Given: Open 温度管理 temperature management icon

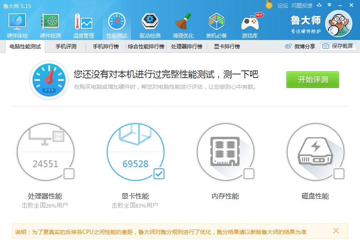Looking at the screenshot, I should click(83, 21).
